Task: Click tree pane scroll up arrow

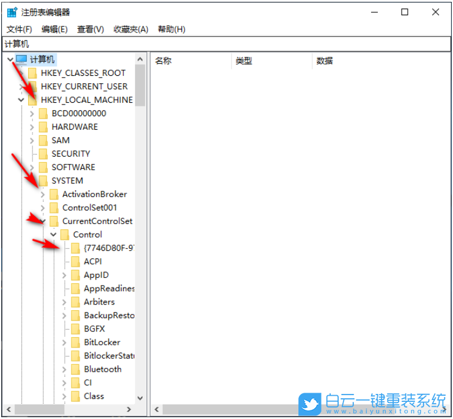Action: [x=140, y=59]
